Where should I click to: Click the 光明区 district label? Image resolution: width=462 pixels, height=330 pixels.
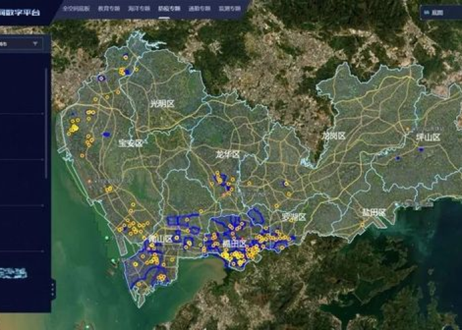point(162,104)
